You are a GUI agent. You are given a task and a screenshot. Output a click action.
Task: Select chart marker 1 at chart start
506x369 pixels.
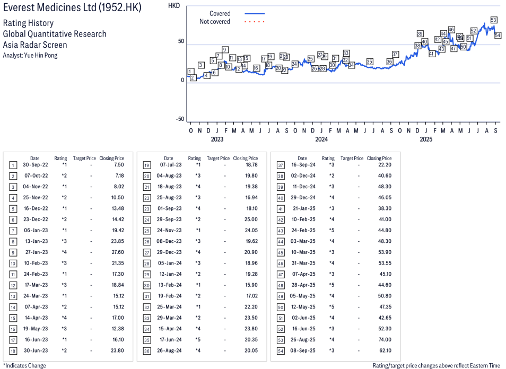click(x=191, y=72)
